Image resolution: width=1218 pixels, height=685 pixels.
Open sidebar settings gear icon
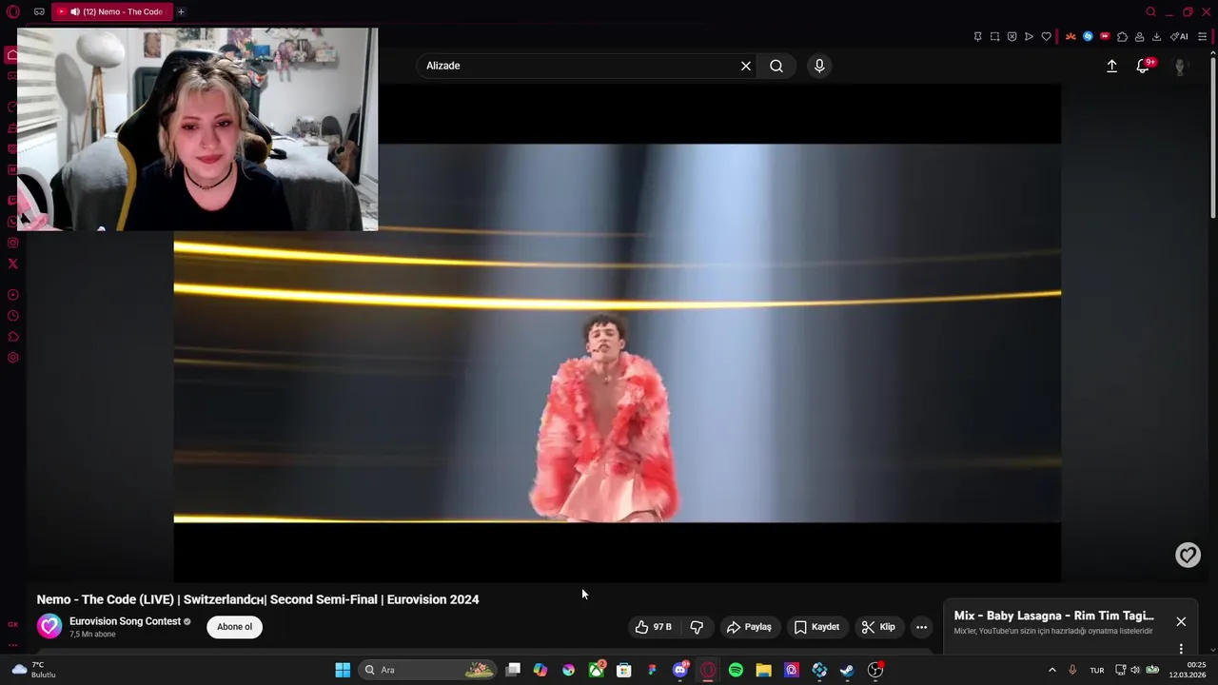(x=12, y=358)
